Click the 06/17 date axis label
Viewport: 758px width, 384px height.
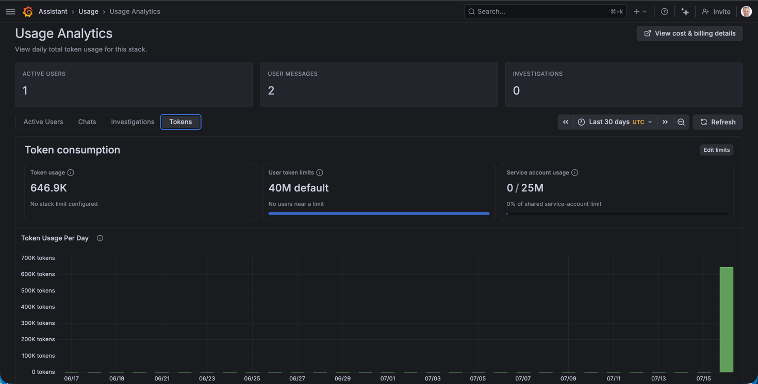click(x=72, y=378)
